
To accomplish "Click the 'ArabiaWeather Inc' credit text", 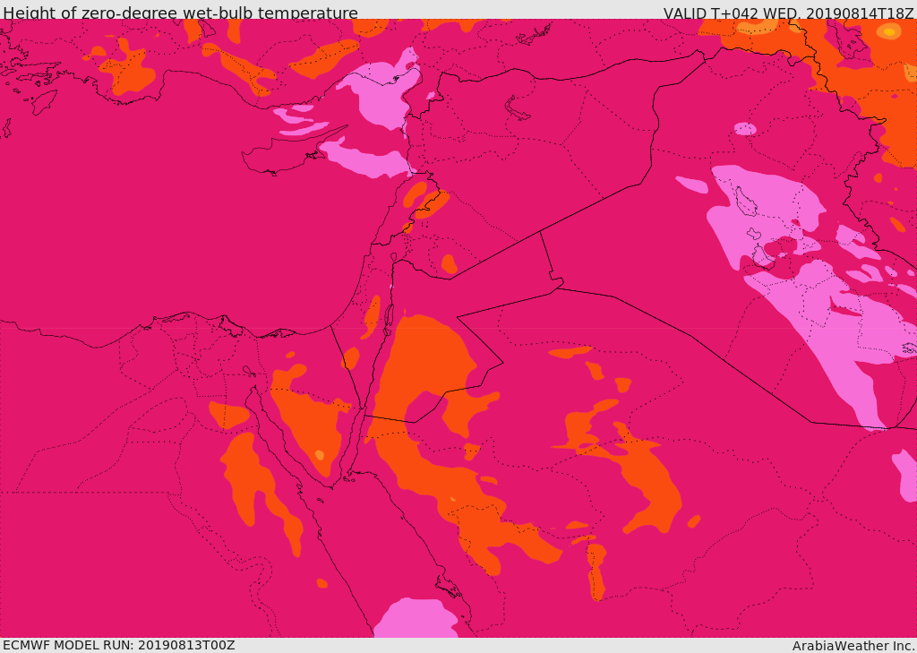I will pos(853,646).
